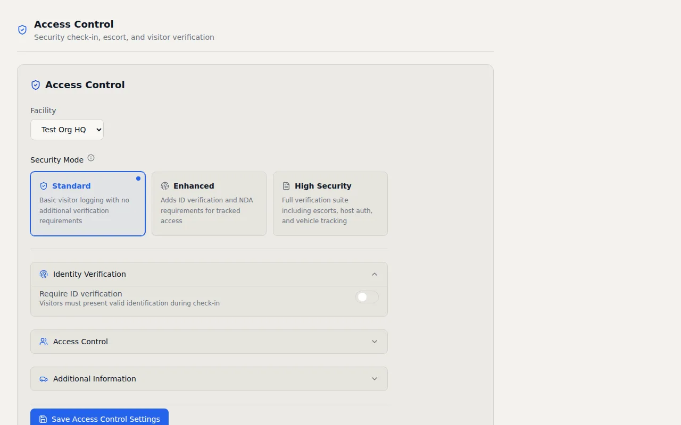The image size is (681, 425).
Task: Expand the Access Control section
Action: click(209, 342)
